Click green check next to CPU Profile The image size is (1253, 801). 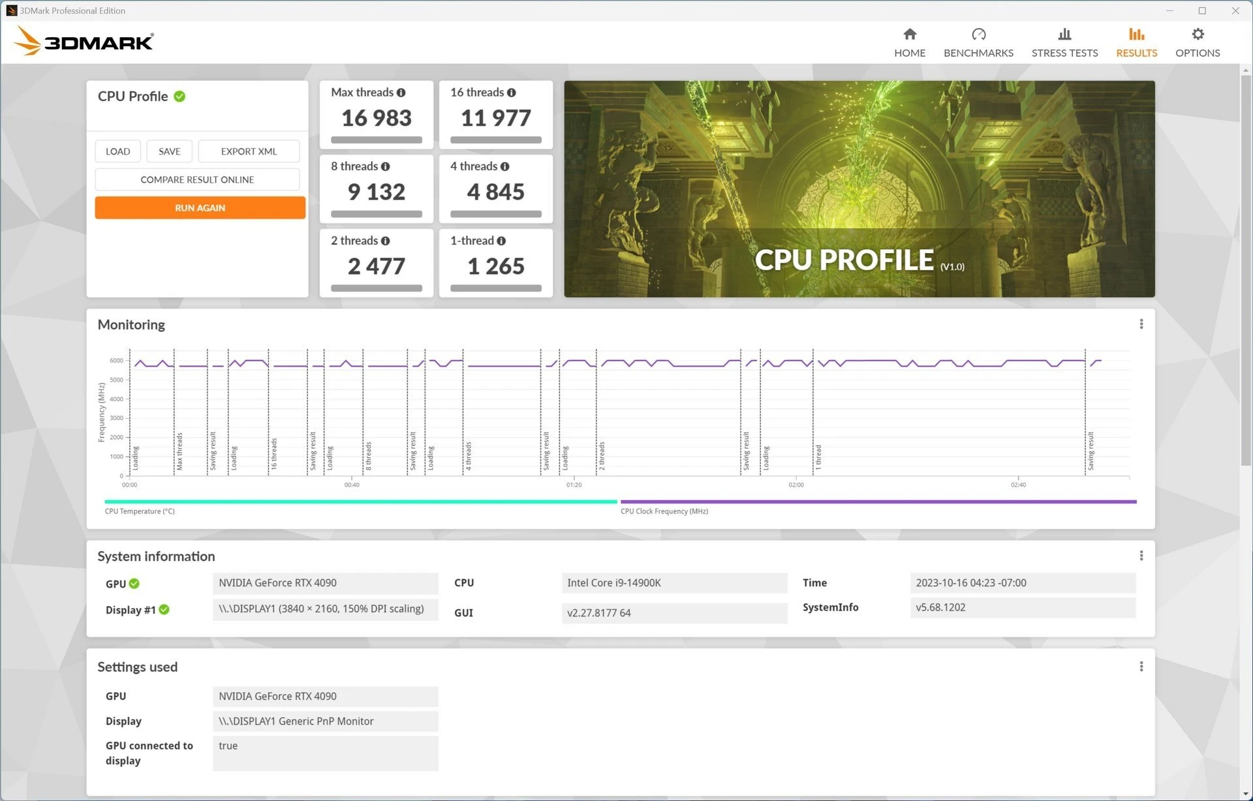(x=179, y=97)
